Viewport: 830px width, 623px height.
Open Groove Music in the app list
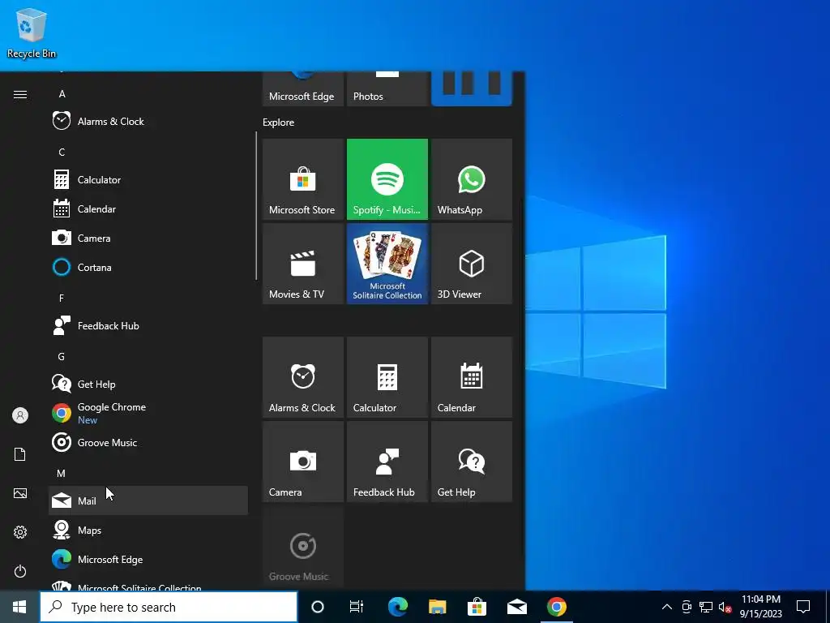point(148,442)
